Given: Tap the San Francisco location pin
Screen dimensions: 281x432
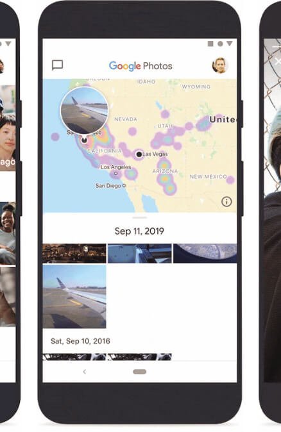Looking at the screenshot, I should [85, 140].
